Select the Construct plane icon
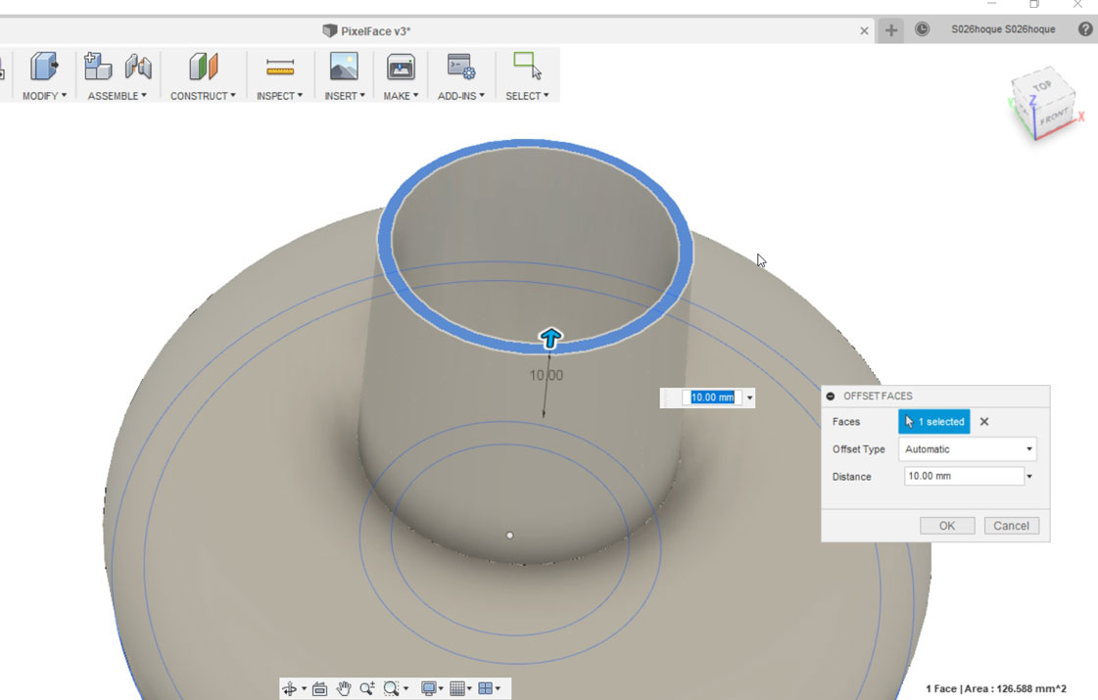Screen dimensions: 1098x700 tap(203, 68)
